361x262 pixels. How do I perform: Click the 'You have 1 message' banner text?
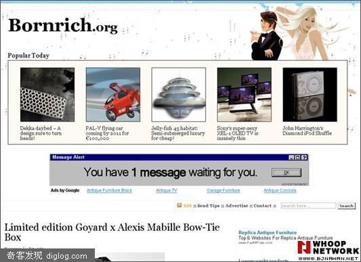point(171,173)
